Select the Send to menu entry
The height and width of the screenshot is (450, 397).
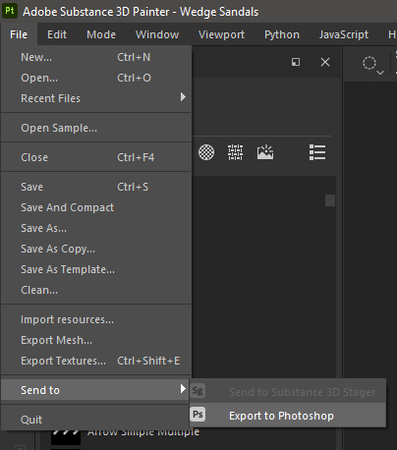pyautogui.click(x=96, y=390)
